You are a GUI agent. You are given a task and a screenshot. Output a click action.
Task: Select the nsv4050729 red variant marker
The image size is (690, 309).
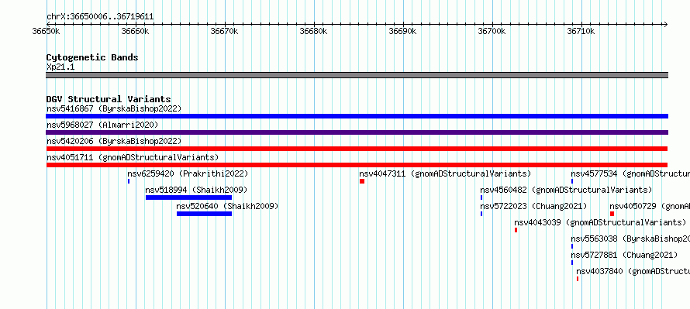pyautogui.click(x=612, y=214)
